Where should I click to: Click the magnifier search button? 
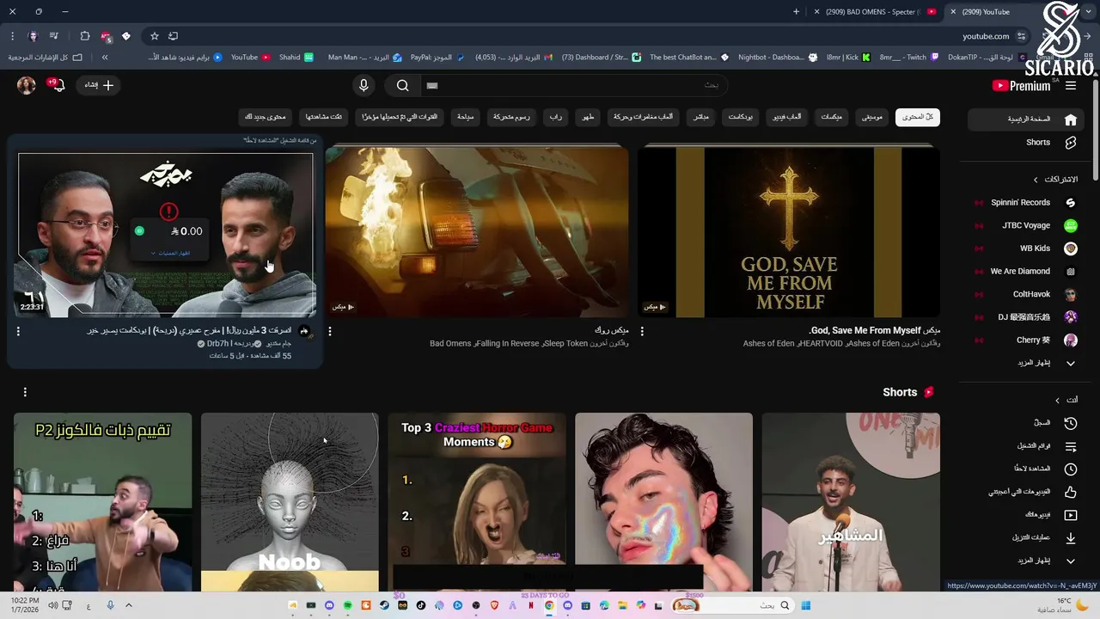402,85
